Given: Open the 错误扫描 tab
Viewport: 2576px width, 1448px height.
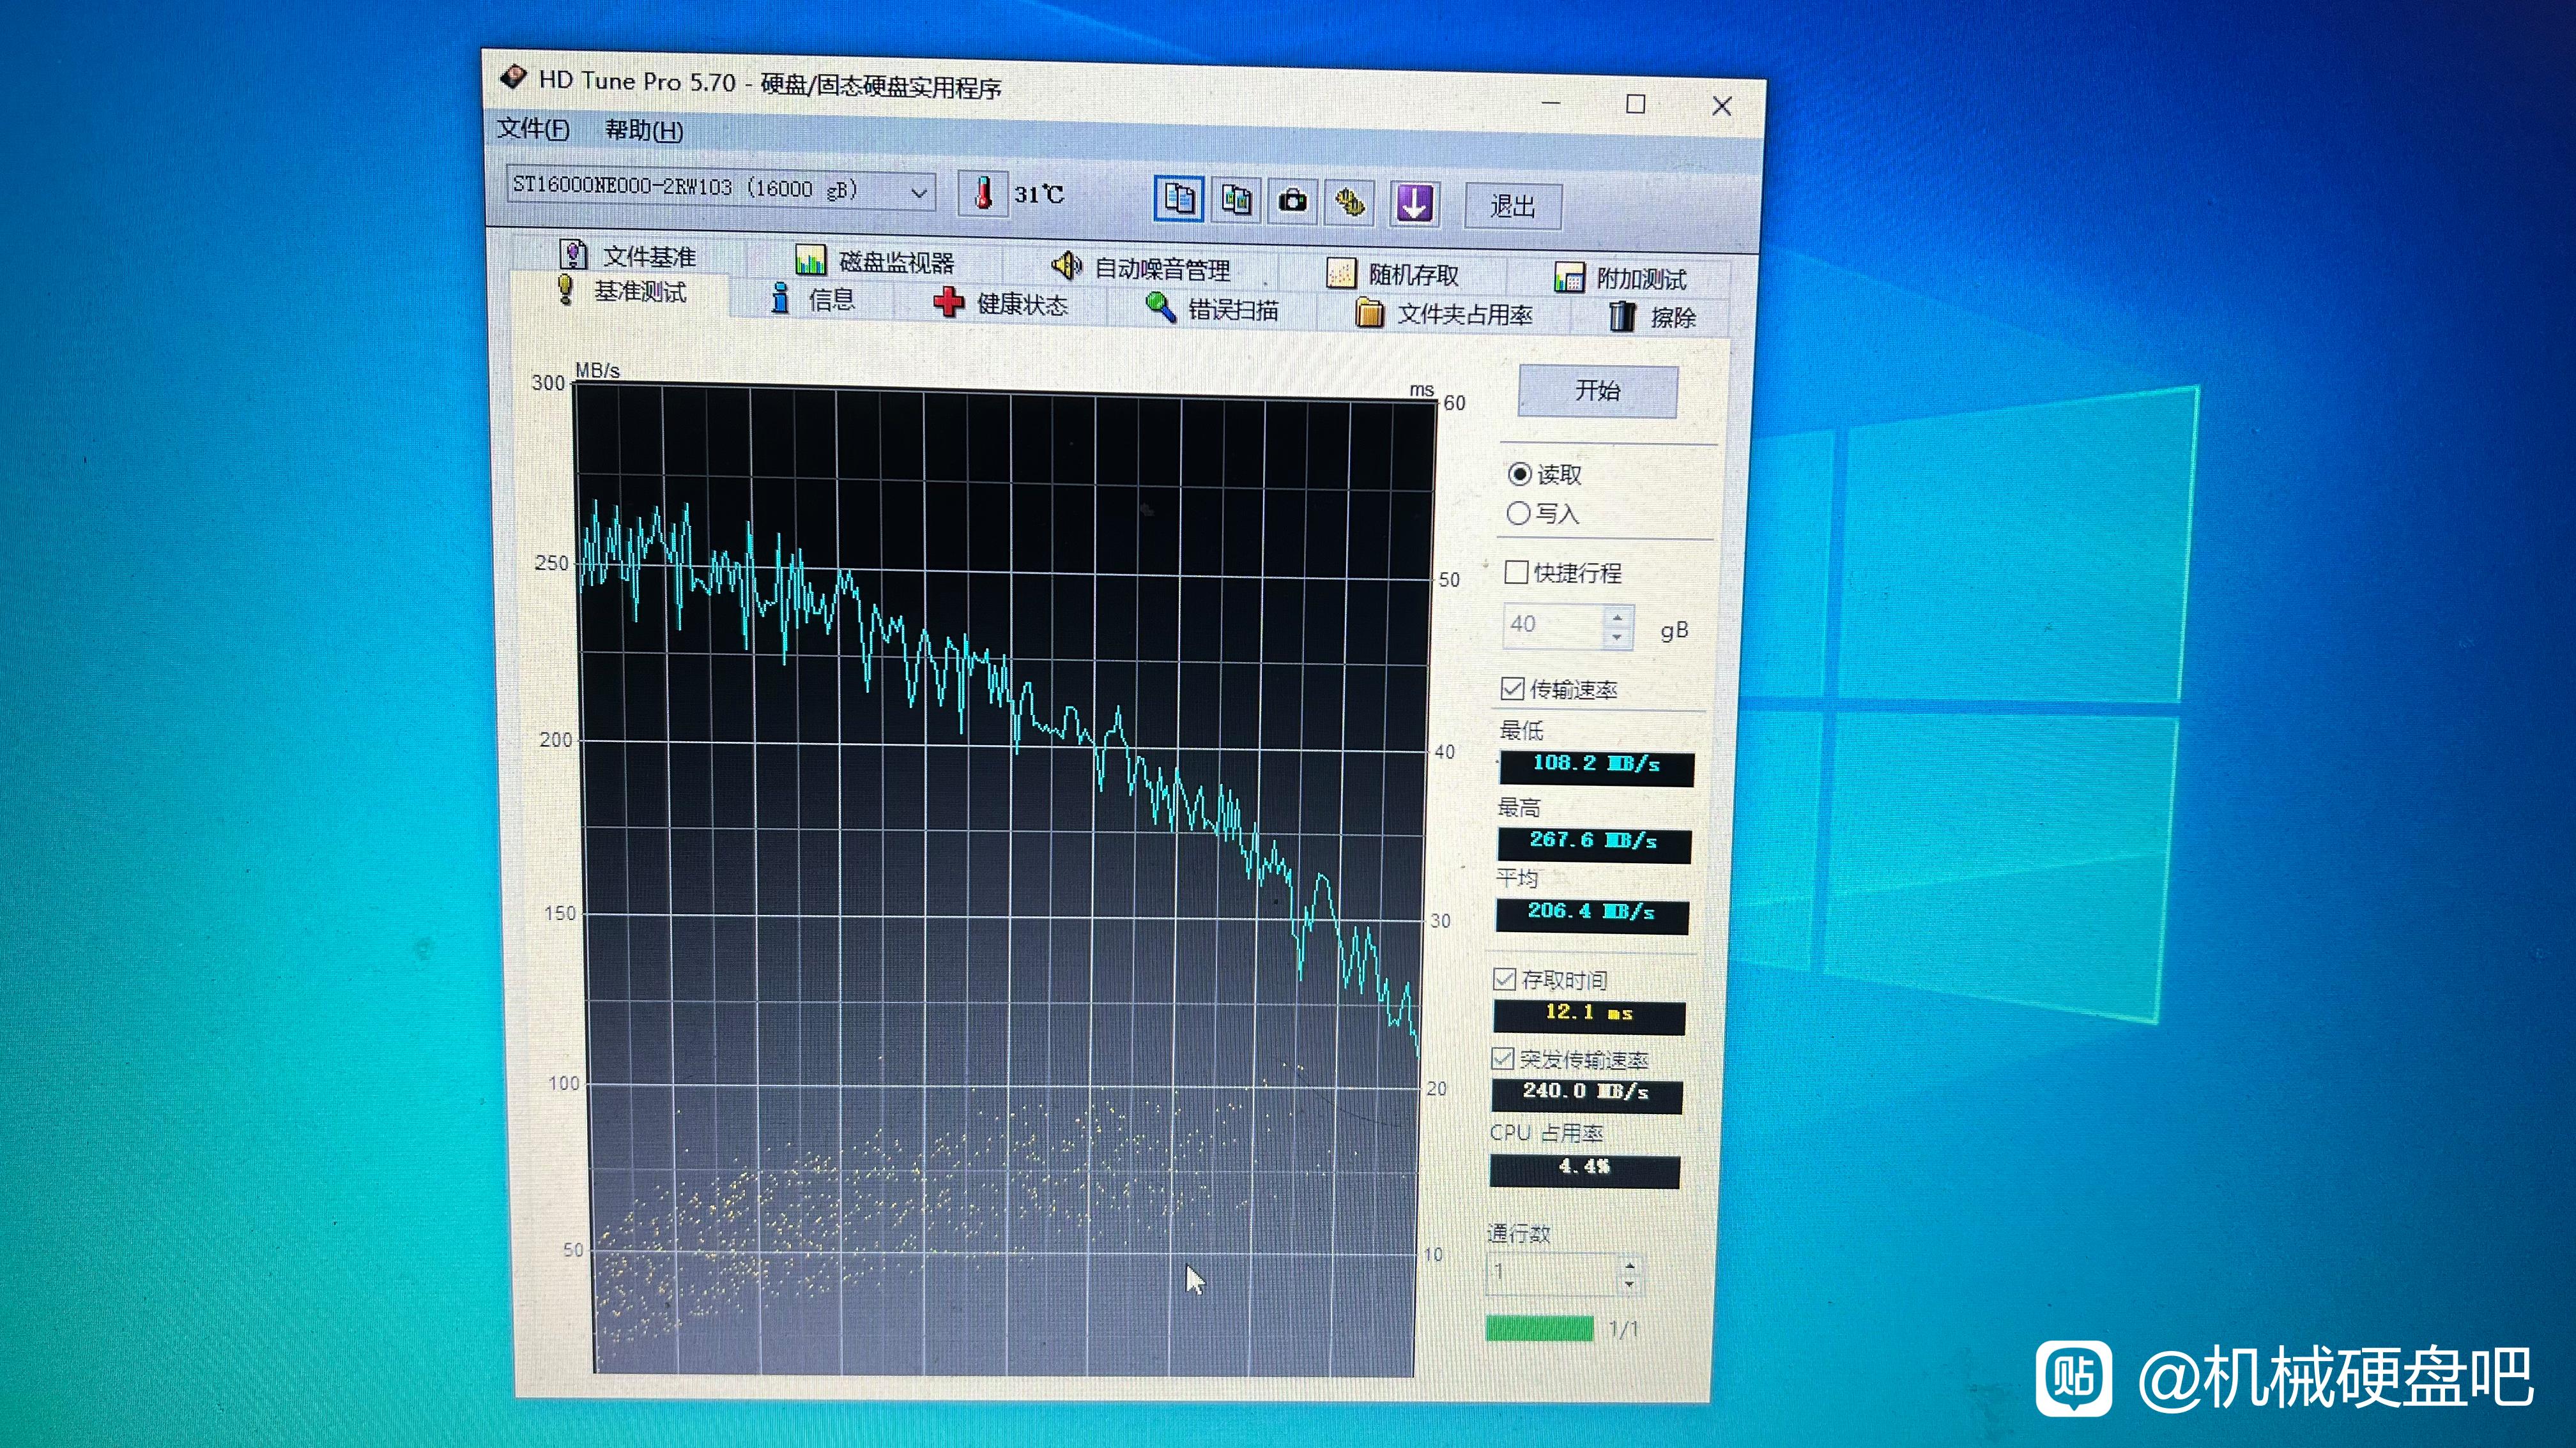Looking at the screenshot, I should coord(1212,309).
